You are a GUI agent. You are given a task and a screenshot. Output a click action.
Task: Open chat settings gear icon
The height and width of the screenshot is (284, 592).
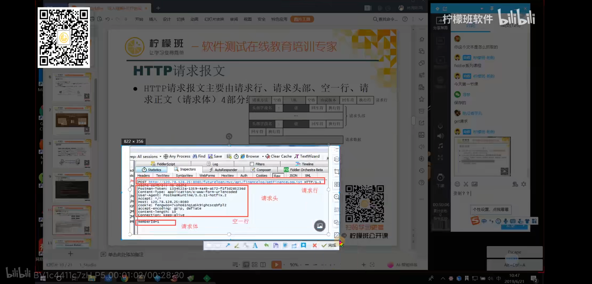tap(524, 184)
